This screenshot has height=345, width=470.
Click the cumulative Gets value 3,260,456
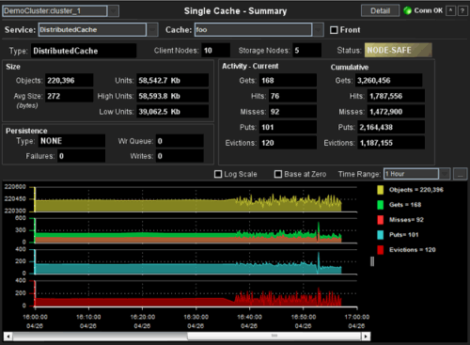(x=388, y=81)
